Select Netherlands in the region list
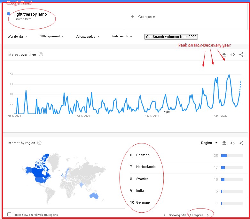This screenshot has width=250, height=219. click(x=146, y=167)
